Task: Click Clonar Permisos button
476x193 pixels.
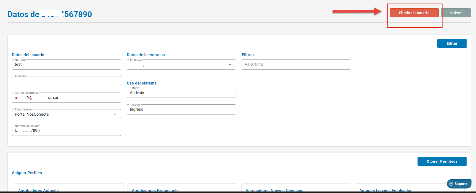Action: (442, 161)
